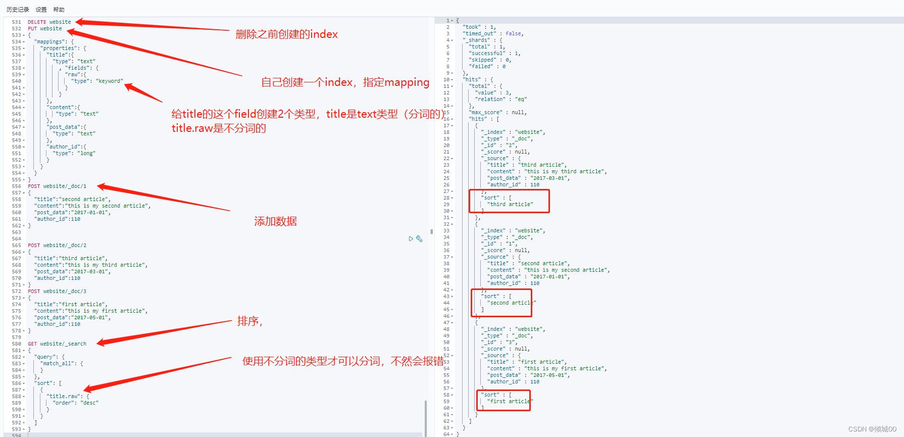Run the selected request with the play icon
The image size is (904, 437).
coord(411,238)
